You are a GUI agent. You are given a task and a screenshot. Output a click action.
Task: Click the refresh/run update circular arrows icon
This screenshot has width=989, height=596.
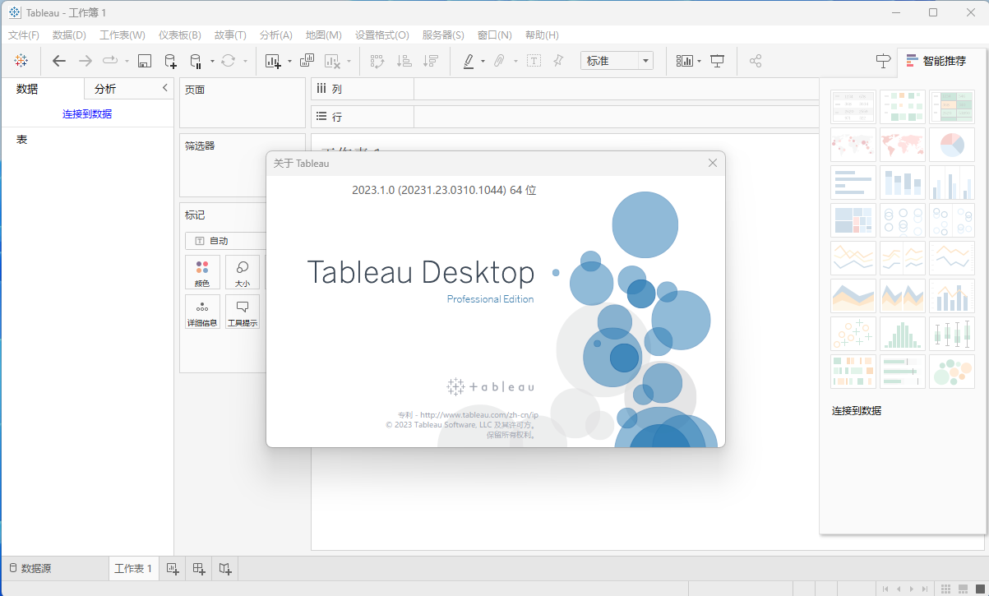(x=228, y=61)
